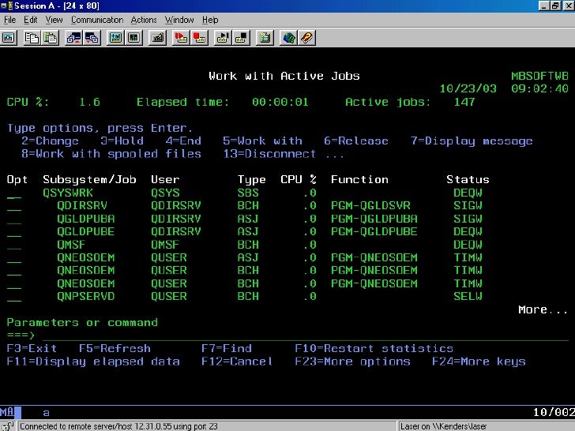The height and width of the screenshot is (431, 575).
Task: Quit macro using the black square icon
Action: (241, 38)
